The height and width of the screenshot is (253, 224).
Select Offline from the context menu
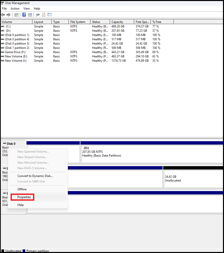coord(22,189)
